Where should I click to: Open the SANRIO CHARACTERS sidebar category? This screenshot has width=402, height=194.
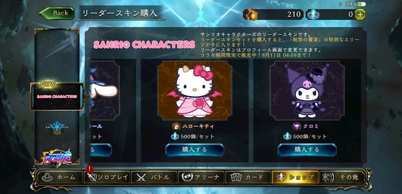(57, 97)
